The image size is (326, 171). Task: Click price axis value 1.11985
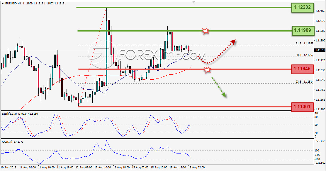[320, 31]
